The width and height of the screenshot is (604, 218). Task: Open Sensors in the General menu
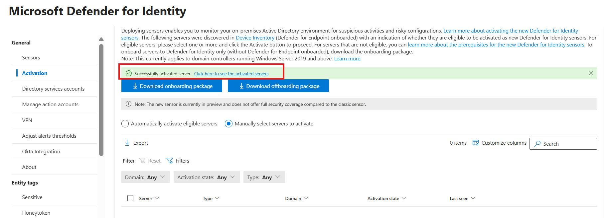pyautogui.click(x=31, y=57)
